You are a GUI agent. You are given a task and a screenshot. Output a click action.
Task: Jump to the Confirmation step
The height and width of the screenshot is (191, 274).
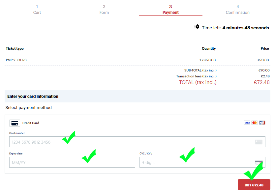[237, 10]
